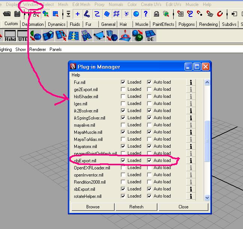
Task: Check Loaded for ge2Export.mll
Action: [123, 89]
